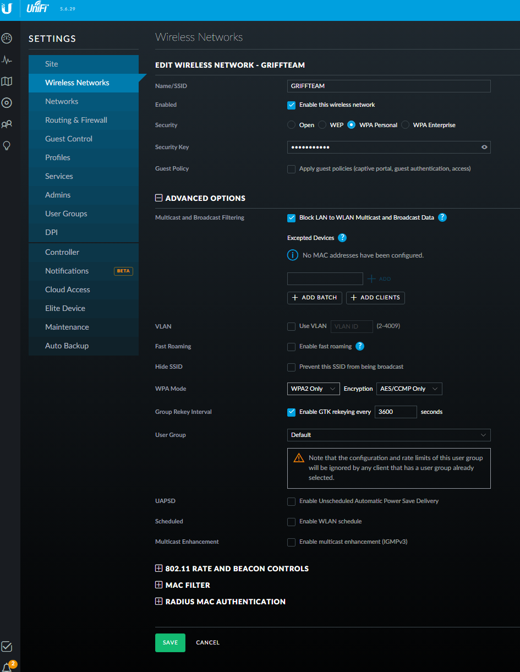The width and height of the screenshot is (520, 672).
Task: Open the WPA2 Only mode dropdown
Action: [313, 389]
